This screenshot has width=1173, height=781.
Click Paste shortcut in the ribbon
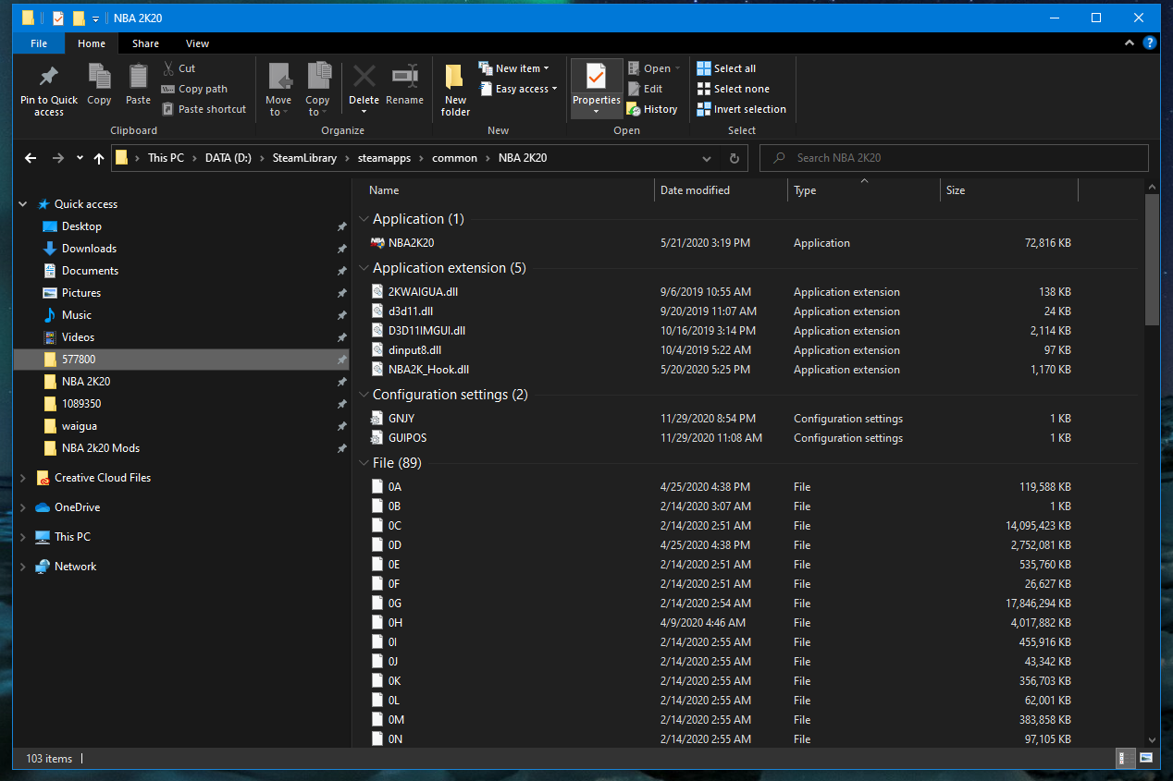click(204, 109)
